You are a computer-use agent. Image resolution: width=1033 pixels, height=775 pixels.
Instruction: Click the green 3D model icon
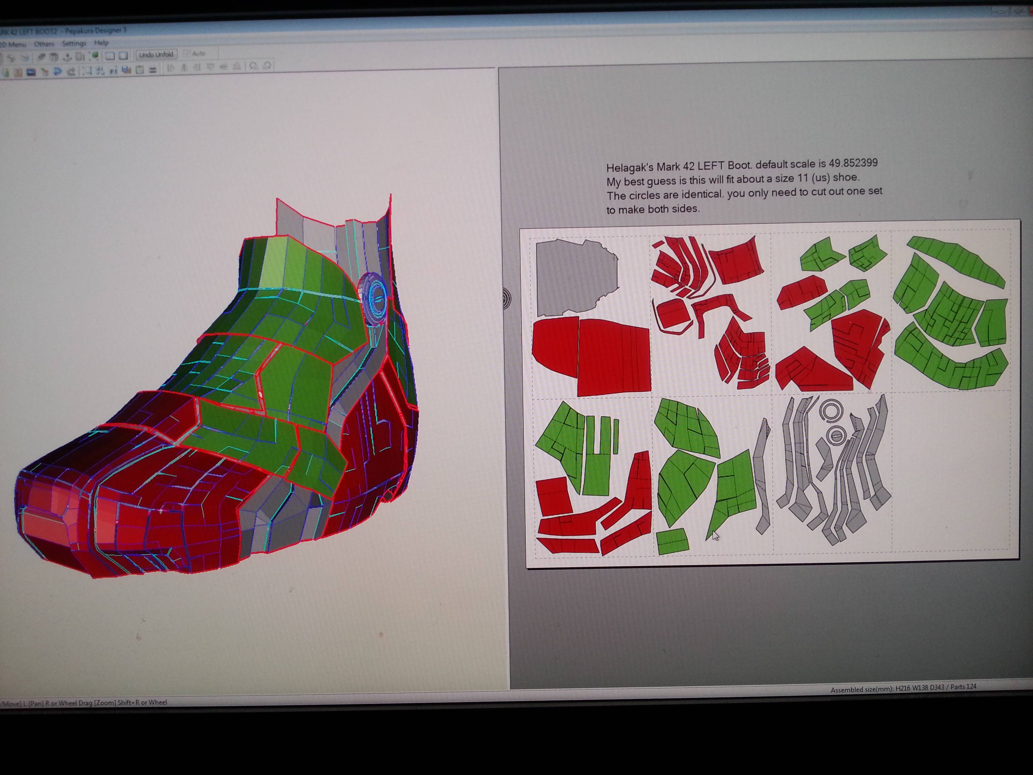[x=94, y=56]
